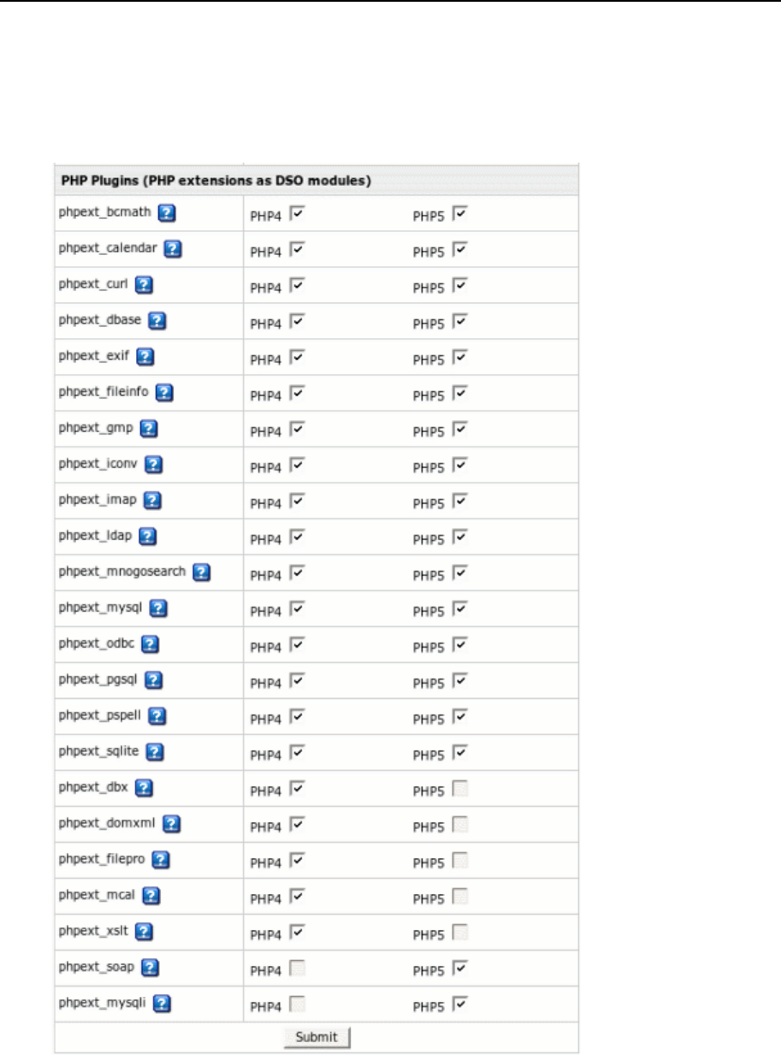Click the question mark next to phpext_pgsql
This screenshot has height=1055, width=781.
[x=154, y=680]
